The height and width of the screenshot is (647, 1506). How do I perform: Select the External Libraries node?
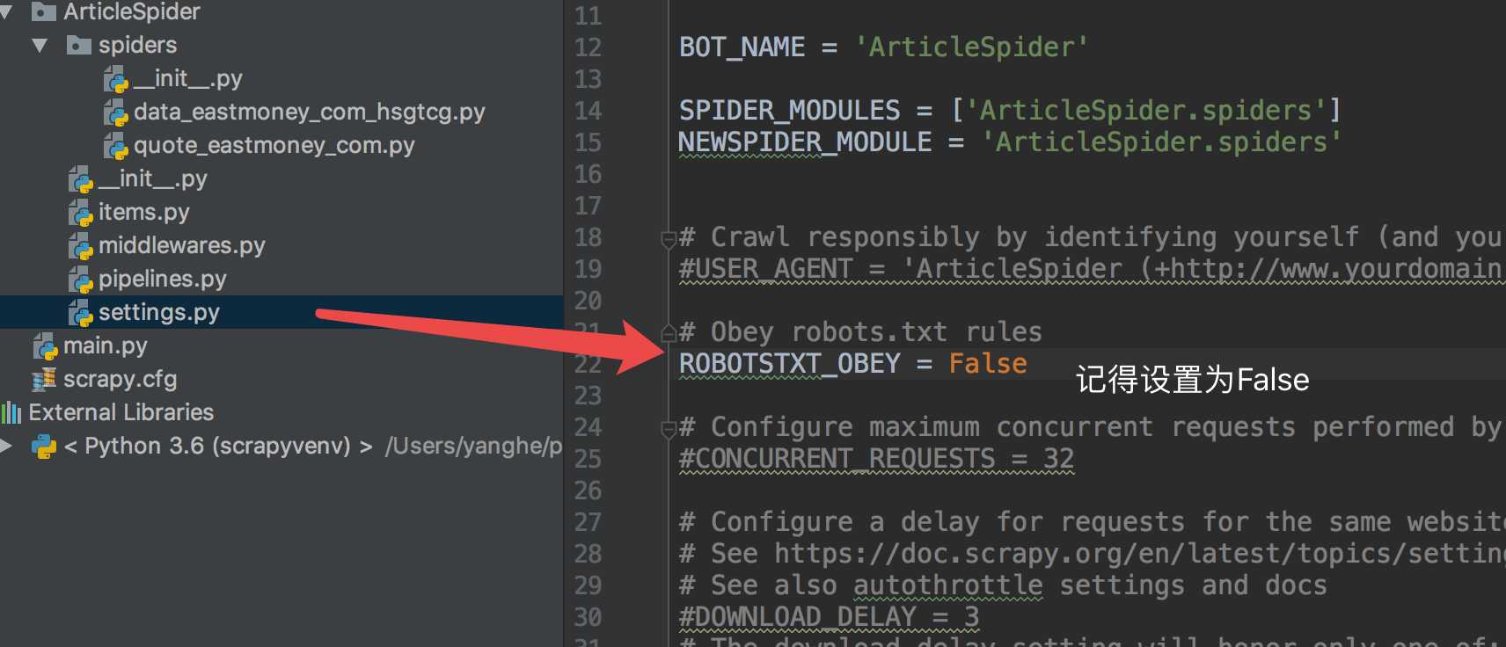click(x=121, y=412)
